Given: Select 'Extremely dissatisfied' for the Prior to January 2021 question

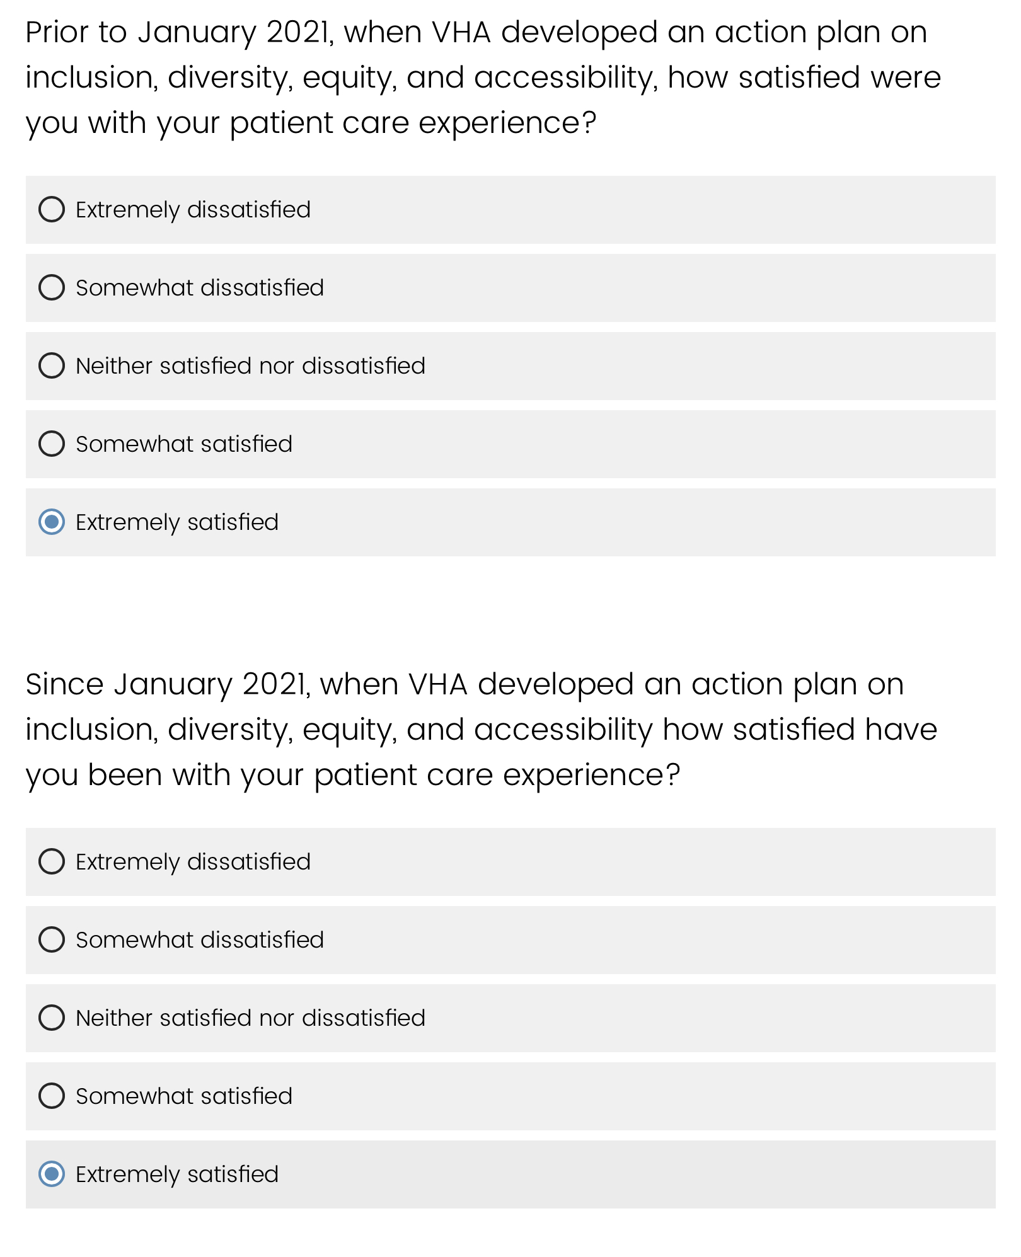Looking at the screenshot, I should pyautogui.click(x=52, y=210).
